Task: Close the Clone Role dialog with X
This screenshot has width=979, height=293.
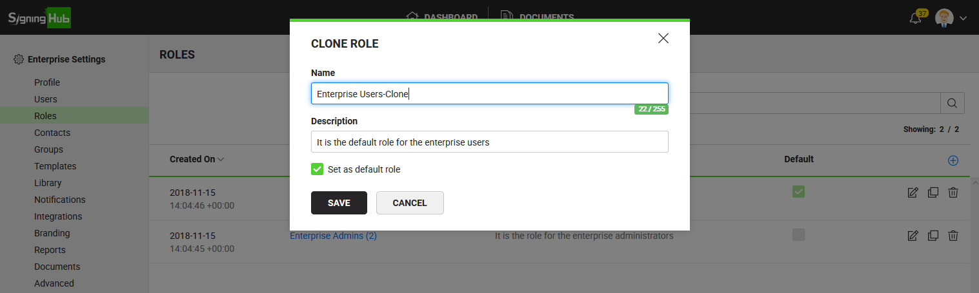Action: pos(663,39)
